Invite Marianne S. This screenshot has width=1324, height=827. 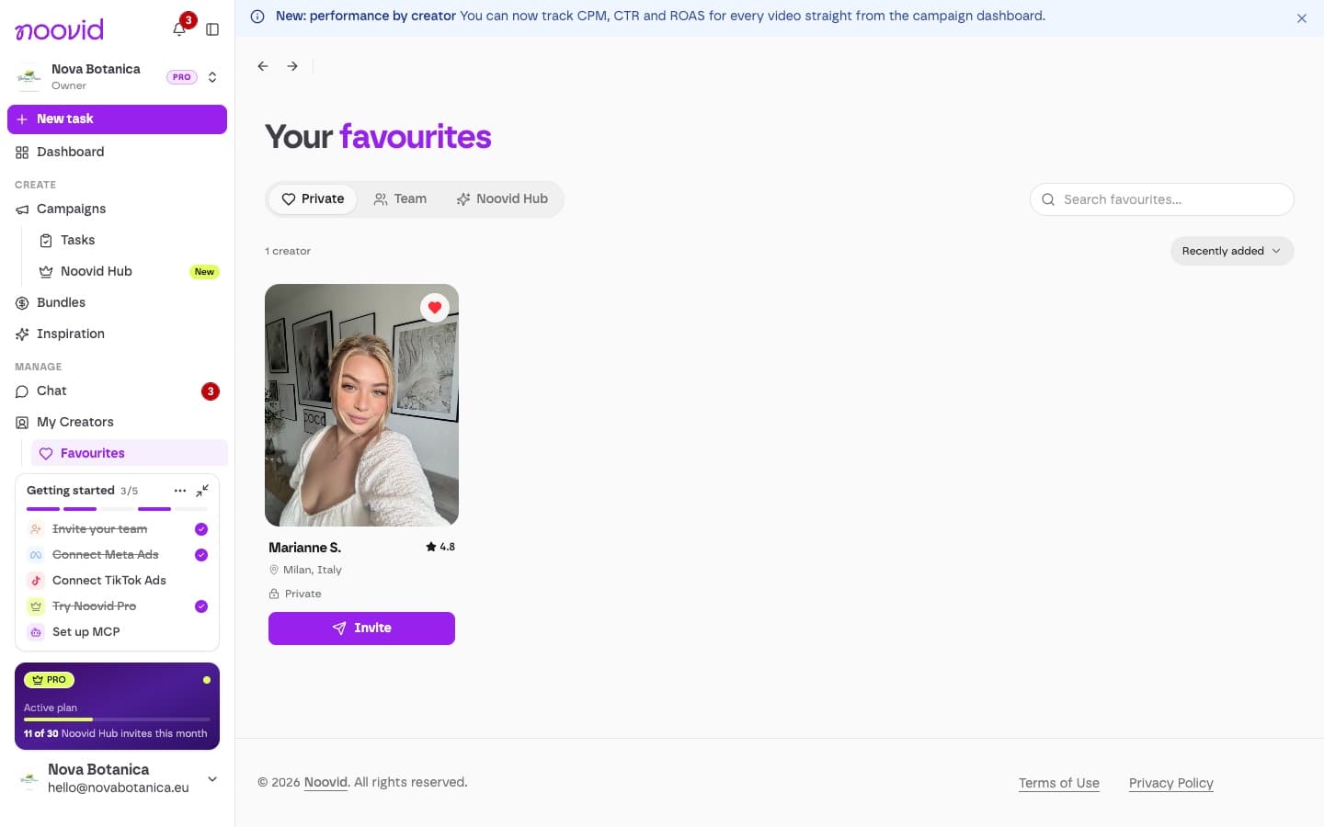pyautogui.click(x=361, y=629)
